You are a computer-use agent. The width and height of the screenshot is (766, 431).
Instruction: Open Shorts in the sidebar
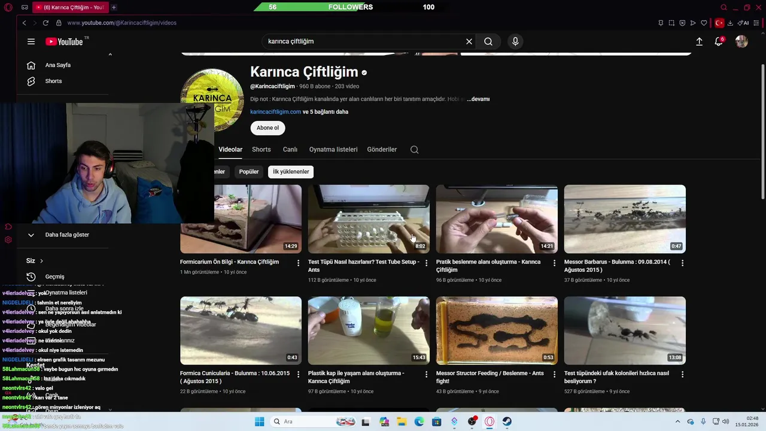(x=53, y=81)
